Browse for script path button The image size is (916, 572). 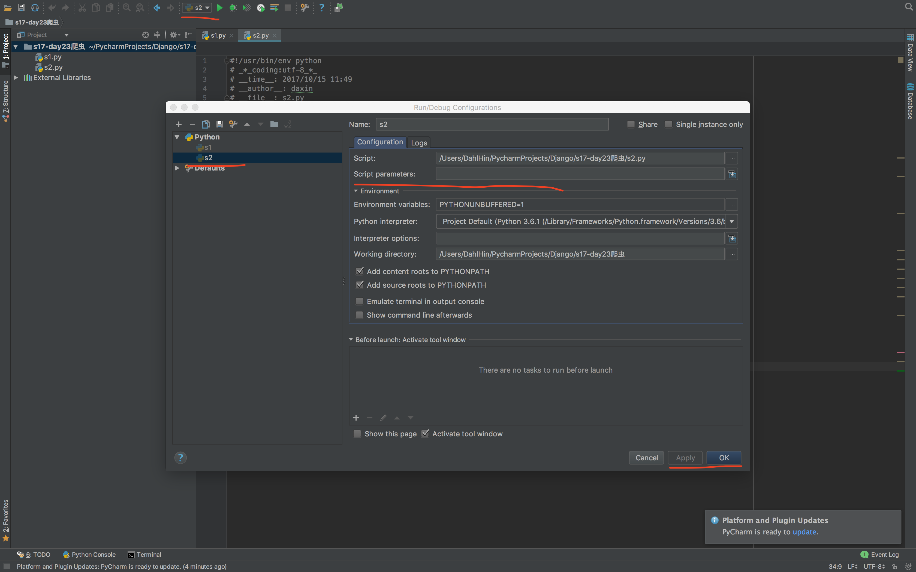pyautogui.click(x=733, y=158)
